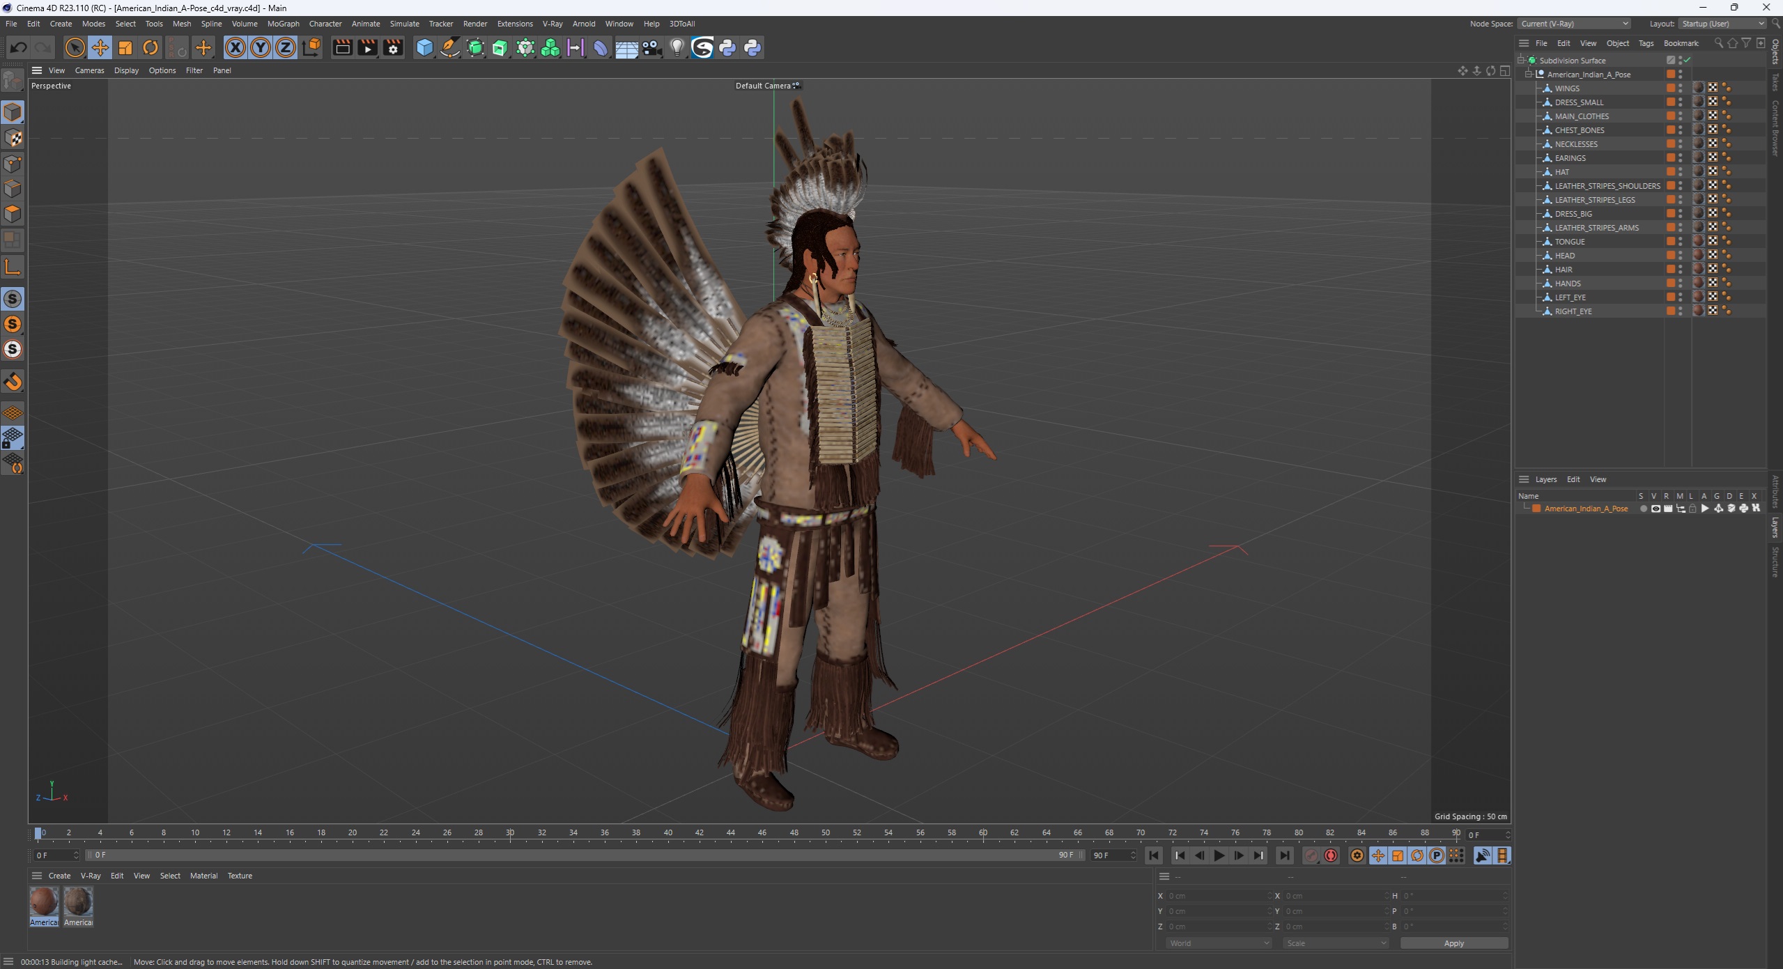Click the Subdivision Surface generator icon
Screen dimensions: 1783x969
tap(475, 47)
